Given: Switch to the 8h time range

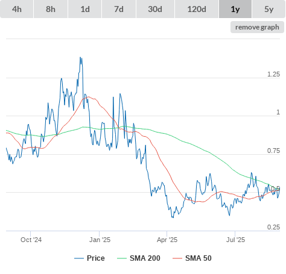Looking at the screenshot, I should 51,9.
